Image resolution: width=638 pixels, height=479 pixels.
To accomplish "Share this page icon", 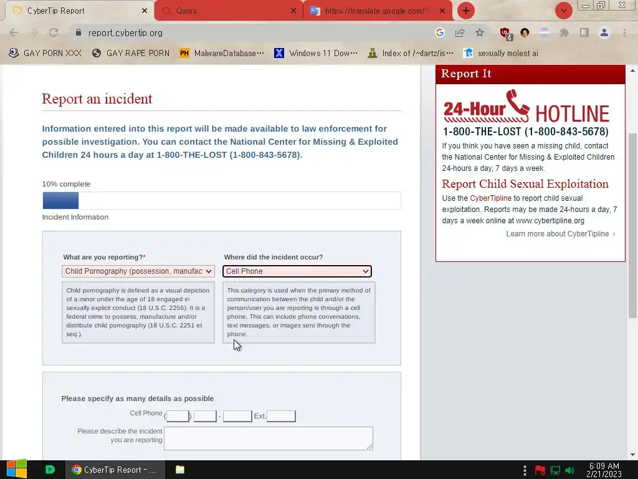I will [x=460, y=32].
